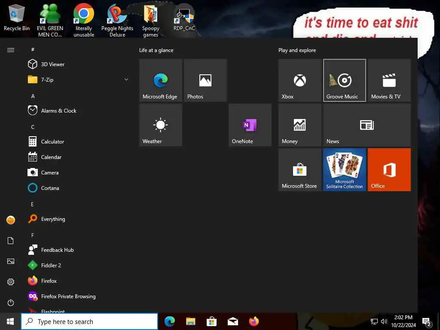Click the 'A' letter group header

click(33, 96)
